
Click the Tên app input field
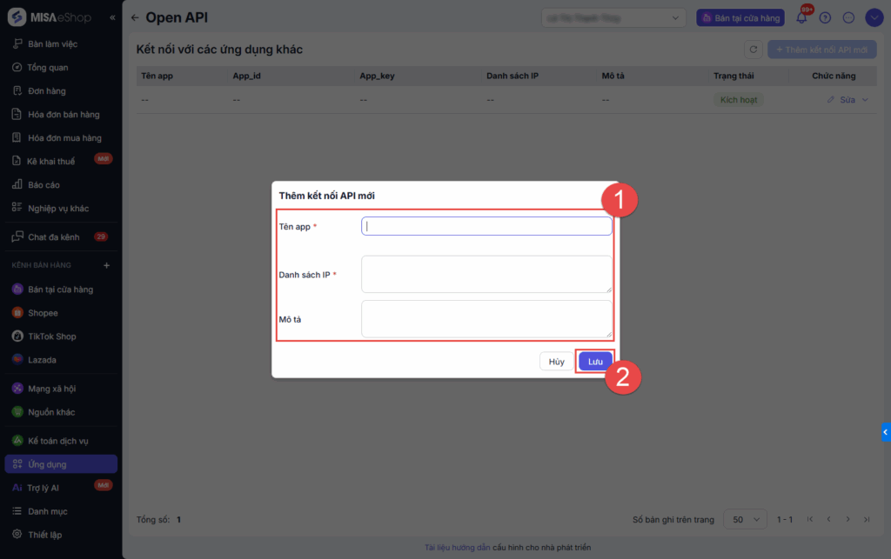tap(486, 226)
